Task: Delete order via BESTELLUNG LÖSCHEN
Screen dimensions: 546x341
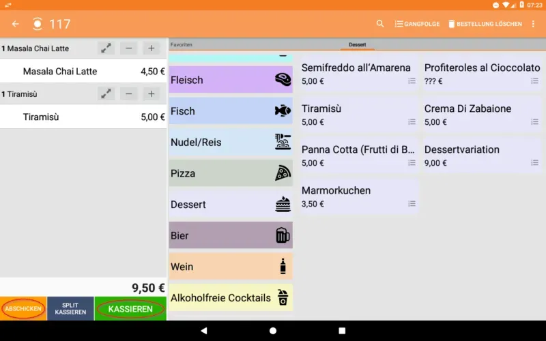Action: tap(485, 24)
